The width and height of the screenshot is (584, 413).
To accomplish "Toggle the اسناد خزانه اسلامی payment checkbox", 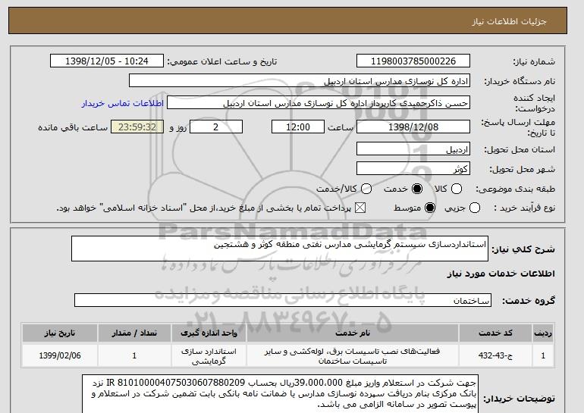I will [360, 208].
